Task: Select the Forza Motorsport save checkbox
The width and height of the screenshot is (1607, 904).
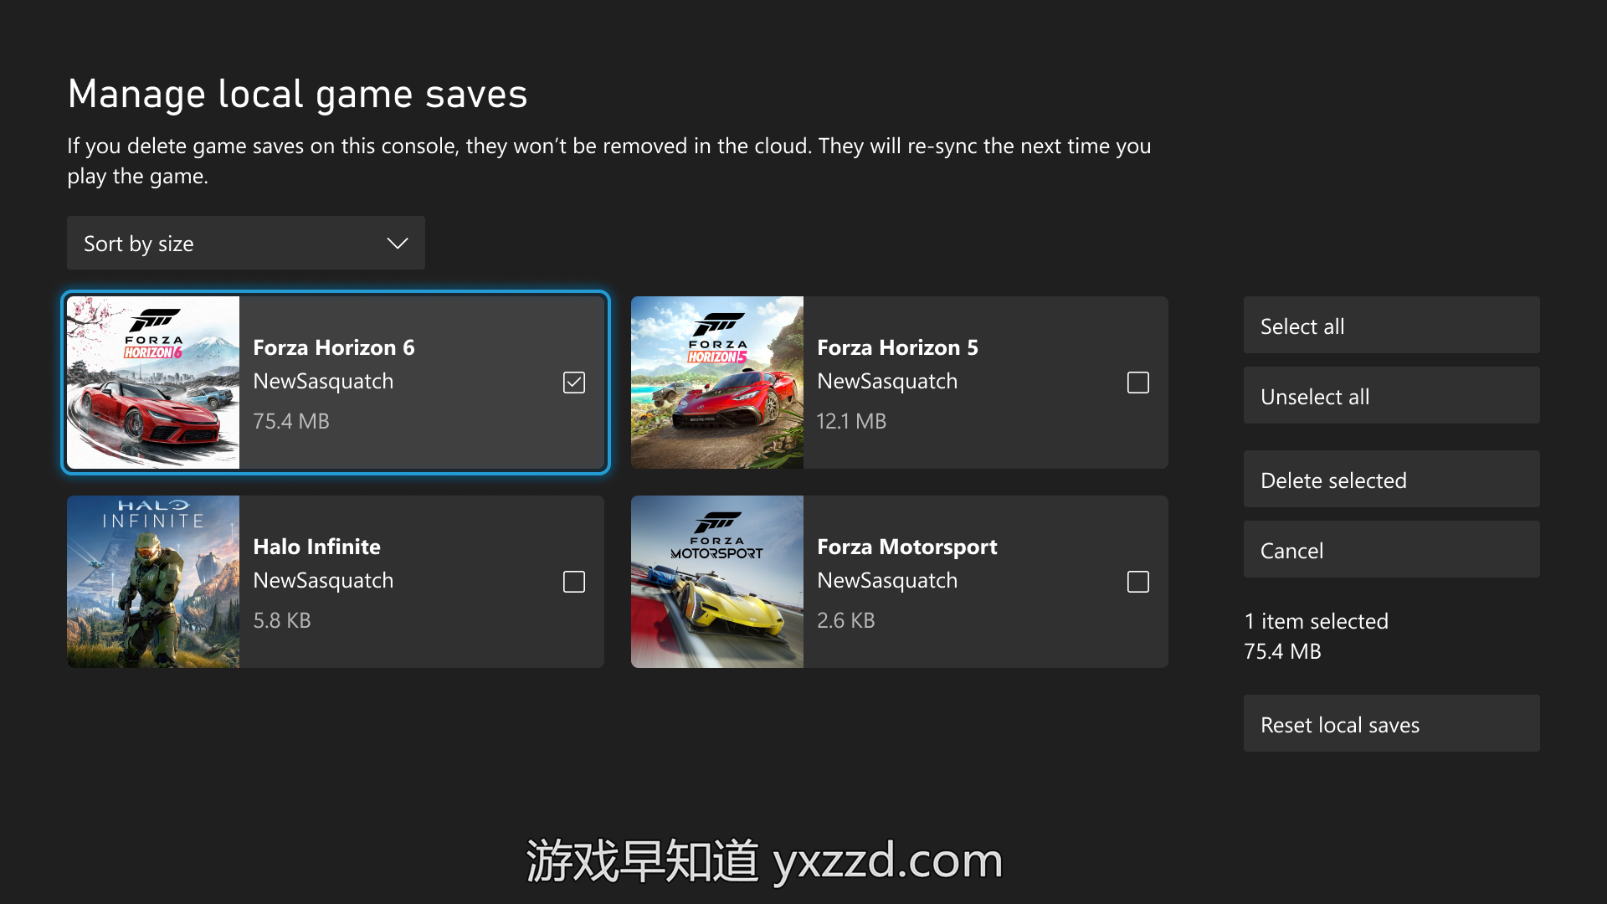Action: [x=1138, y=582]
